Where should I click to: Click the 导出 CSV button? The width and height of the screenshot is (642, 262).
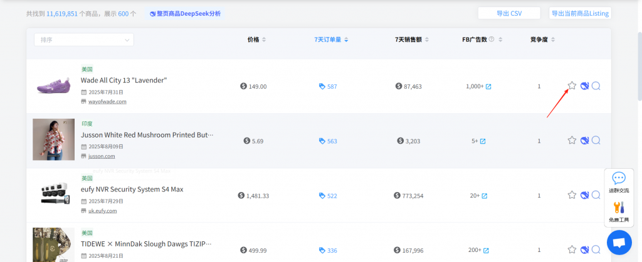[x=508, y=13]
